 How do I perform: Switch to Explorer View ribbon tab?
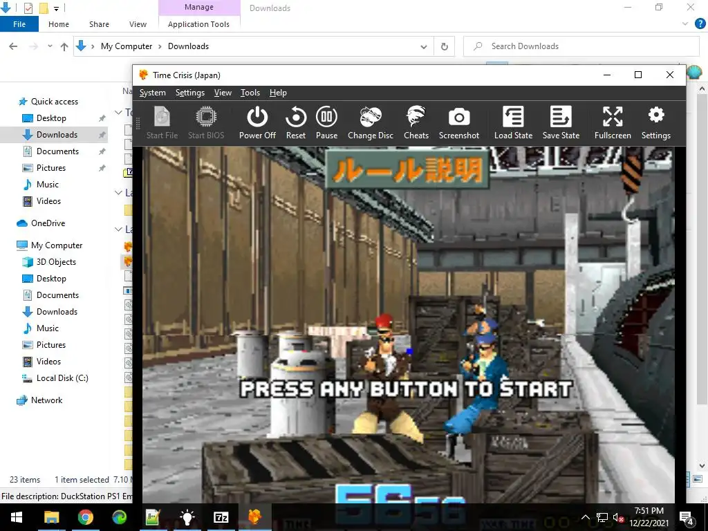pos(138,24)
